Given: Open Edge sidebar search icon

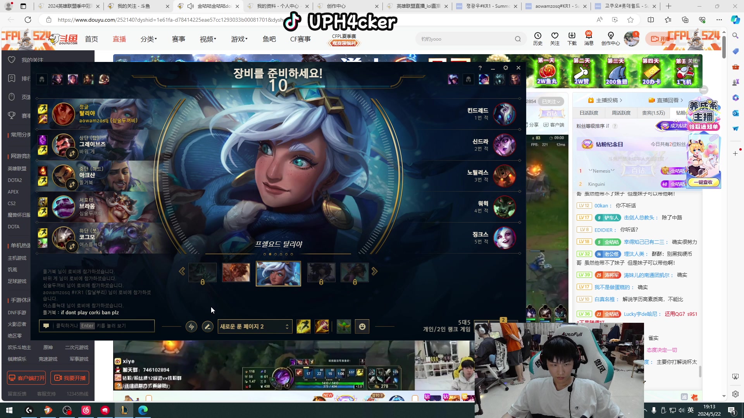Looking at the screenshot, I should coord(735,36).
